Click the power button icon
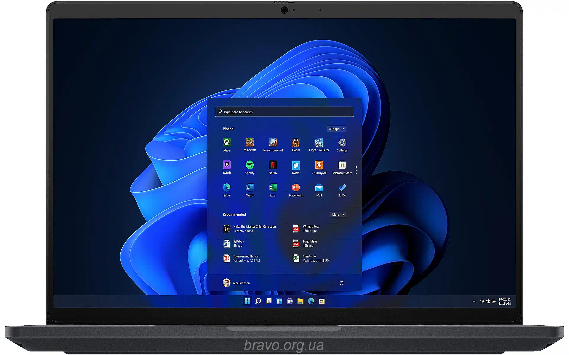This screenshot has height=355, width=569. click(341, 283)
